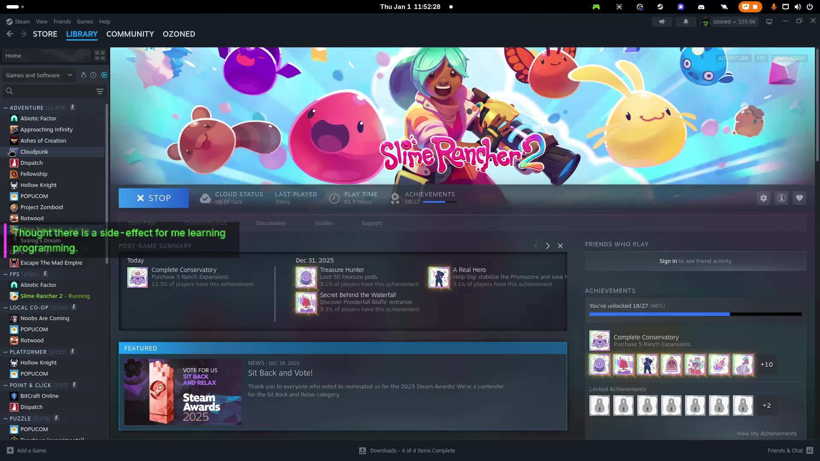
Task: Click the achievements unlocked progress bar
Action: click(x=695, y=314)
